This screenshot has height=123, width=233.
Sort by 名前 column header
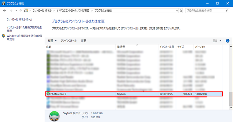80,47
